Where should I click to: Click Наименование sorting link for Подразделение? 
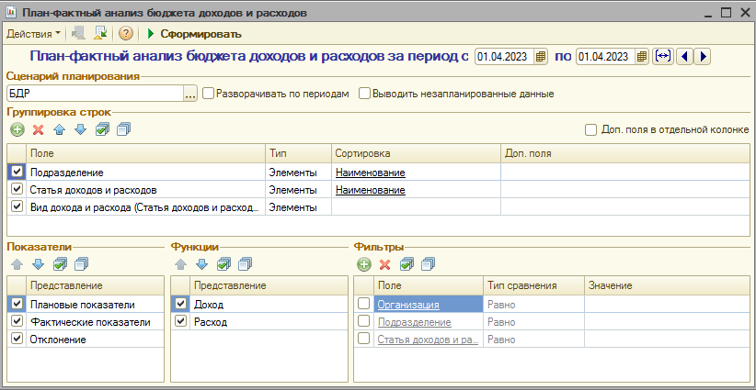tap(370, 173)
